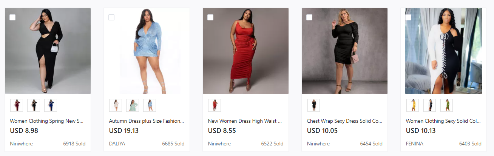Visit the FENINA store link
Image resolution: width=494 pixels, height=156 pixels.
[x=414, y=144]
